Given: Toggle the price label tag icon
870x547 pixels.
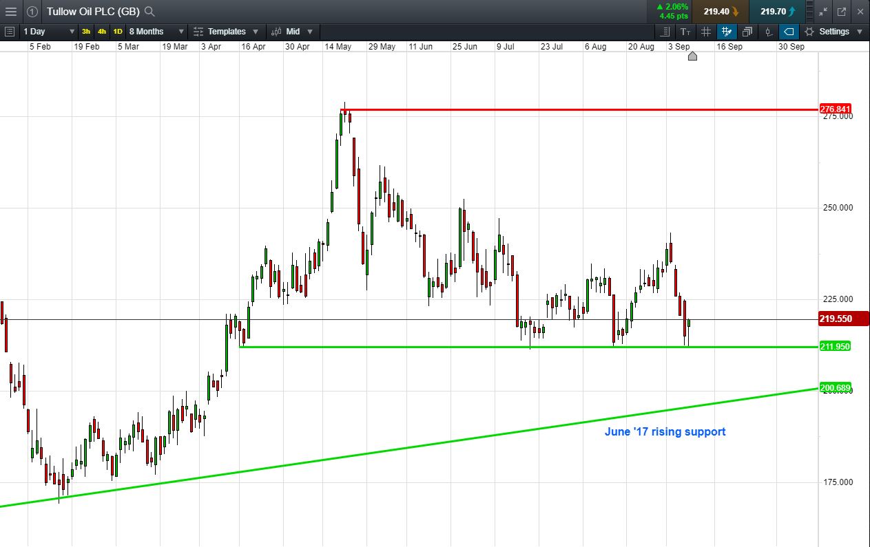Looking at the screenshot, I should (x=789, y=32).
